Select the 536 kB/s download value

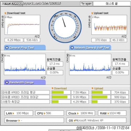[32, 40]
